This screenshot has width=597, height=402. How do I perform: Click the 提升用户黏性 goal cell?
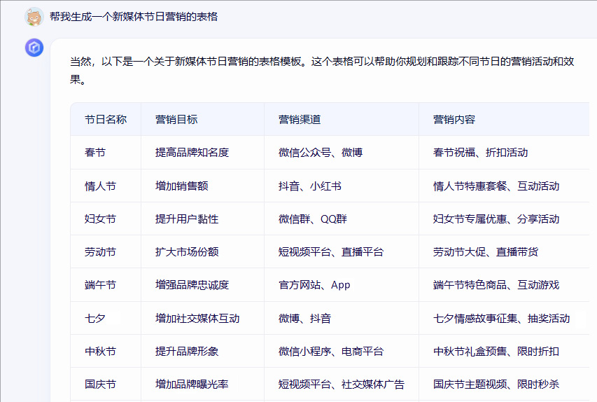(187, 219)
